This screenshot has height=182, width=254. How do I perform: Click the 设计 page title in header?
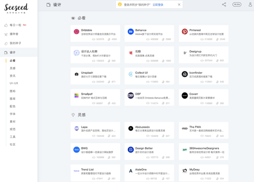tap(57, 5)
